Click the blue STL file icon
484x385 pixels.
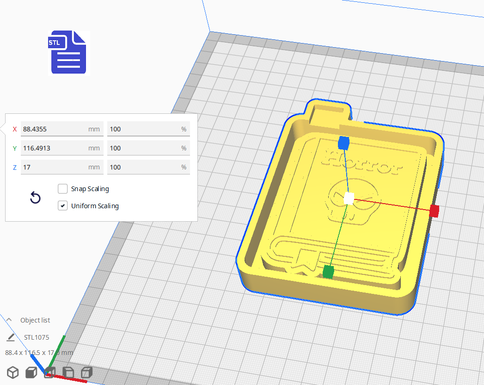click(68, 52)
